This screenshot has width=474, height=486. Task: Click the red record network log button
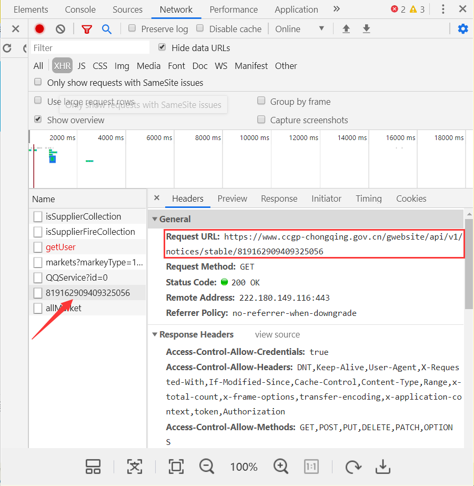pos(39,29)
